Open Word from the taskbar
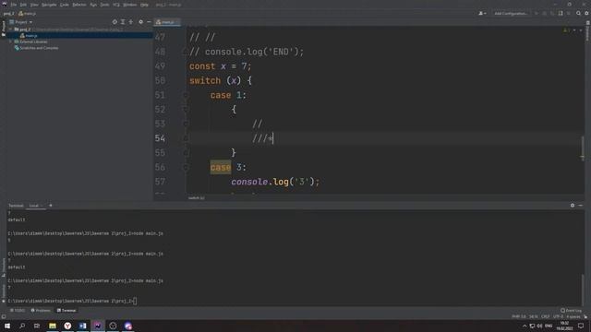 tap(82, 326)
